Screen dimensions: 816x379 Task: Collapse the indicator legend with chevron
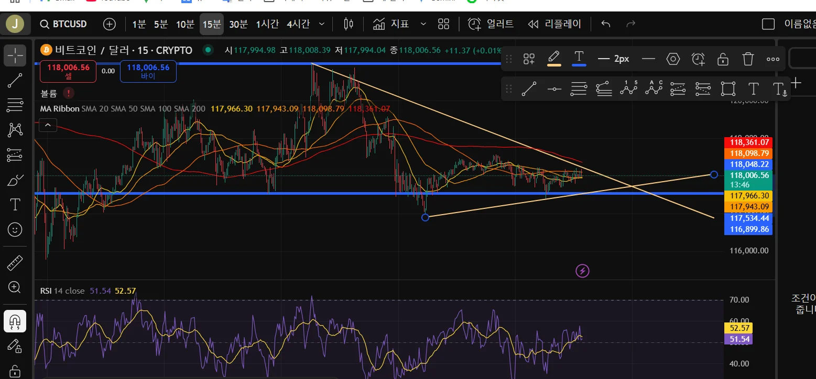[48, 125]
